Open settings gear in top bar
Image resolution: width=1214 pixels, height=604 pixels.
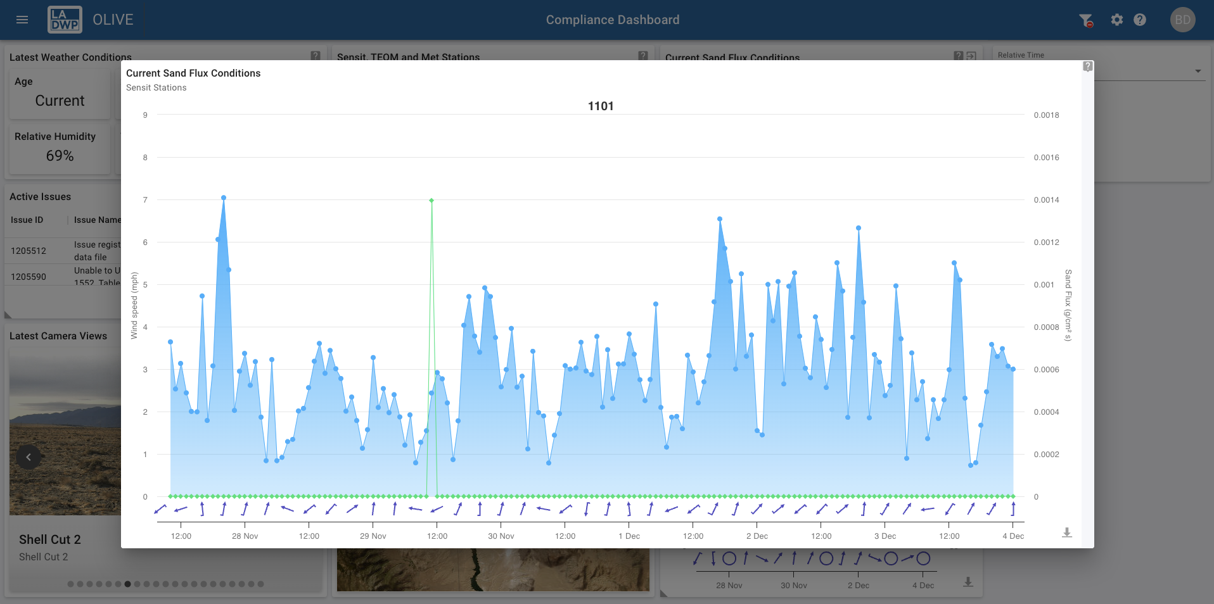[x=1116, y=20]
